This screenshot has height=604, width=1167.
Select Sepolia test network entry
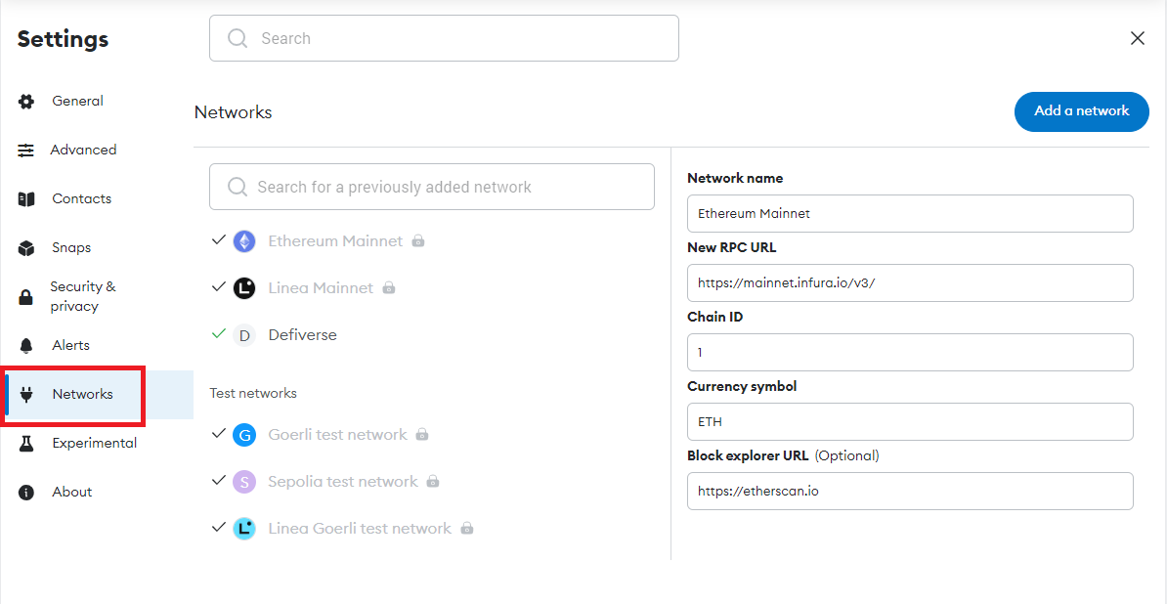pos(342,482)
